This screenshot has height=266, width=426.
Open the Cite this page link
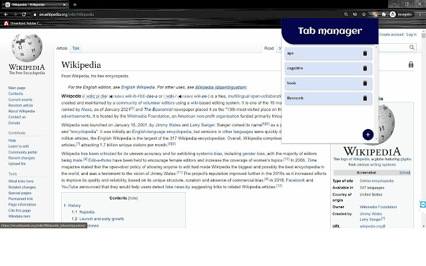(19, 211)
